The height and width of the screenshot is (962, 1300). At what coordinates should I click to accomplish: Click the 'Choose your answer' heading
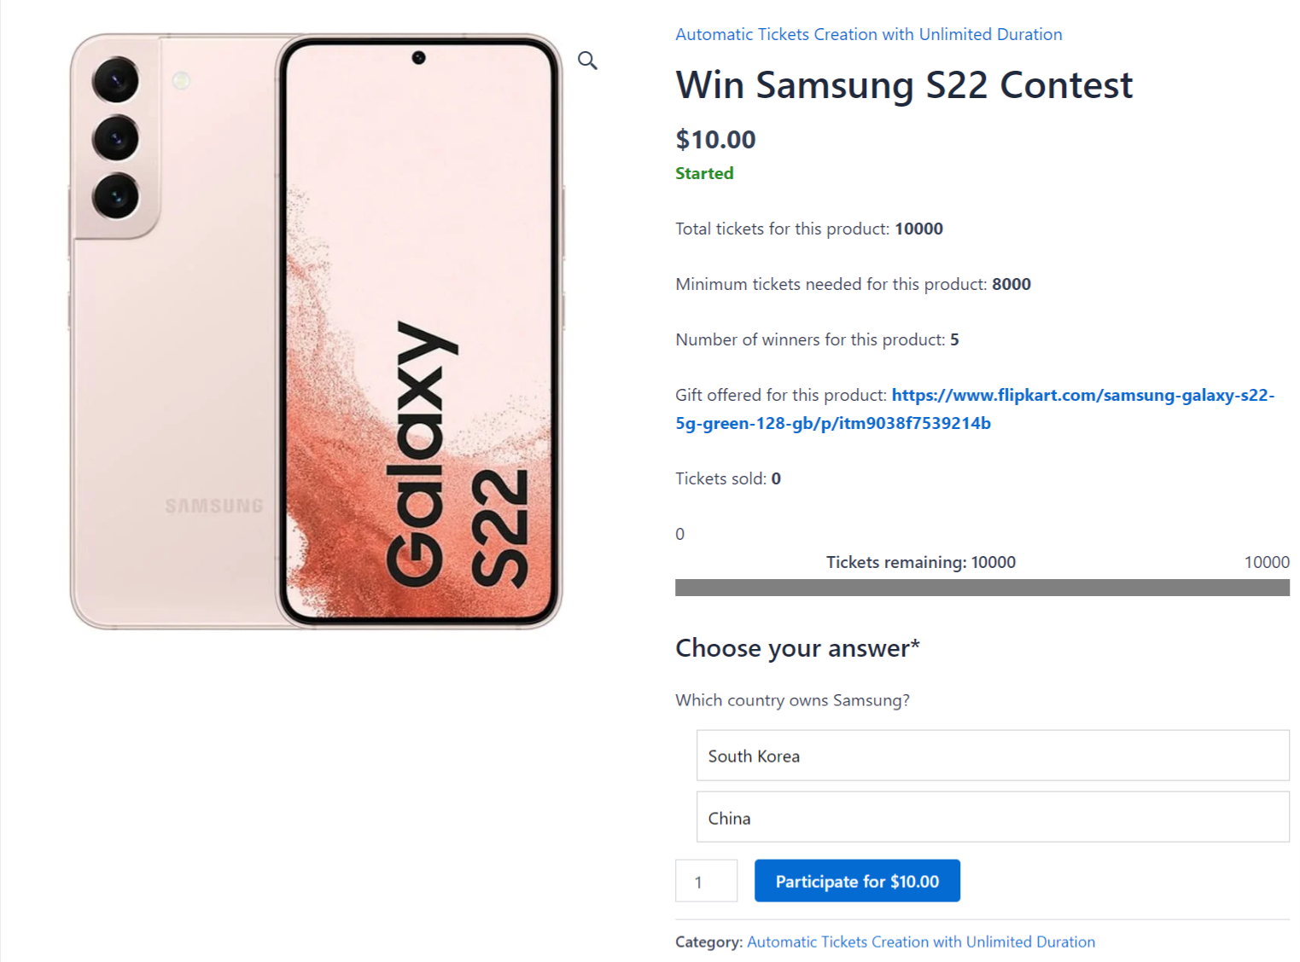click(796, 647)
